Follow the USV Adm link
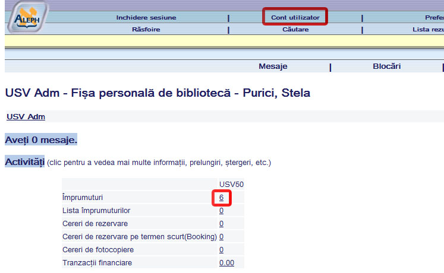The image size is (444, 273). tap(26, 116)
